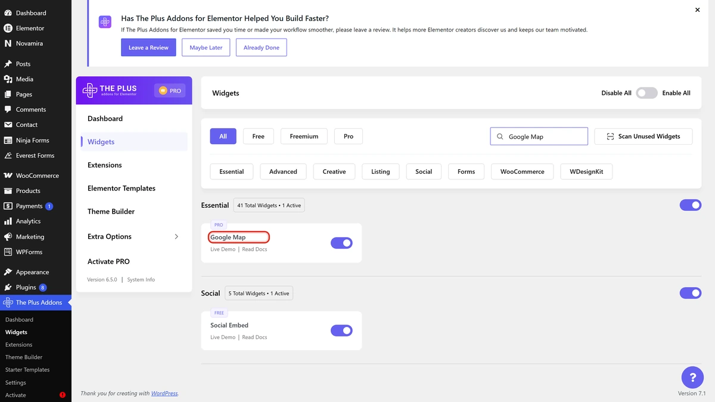Image resolution: width=715 pixels, height=402 pixels.
Task: Click the magnifier icon in widget search
Action: [x=500, y=136]
